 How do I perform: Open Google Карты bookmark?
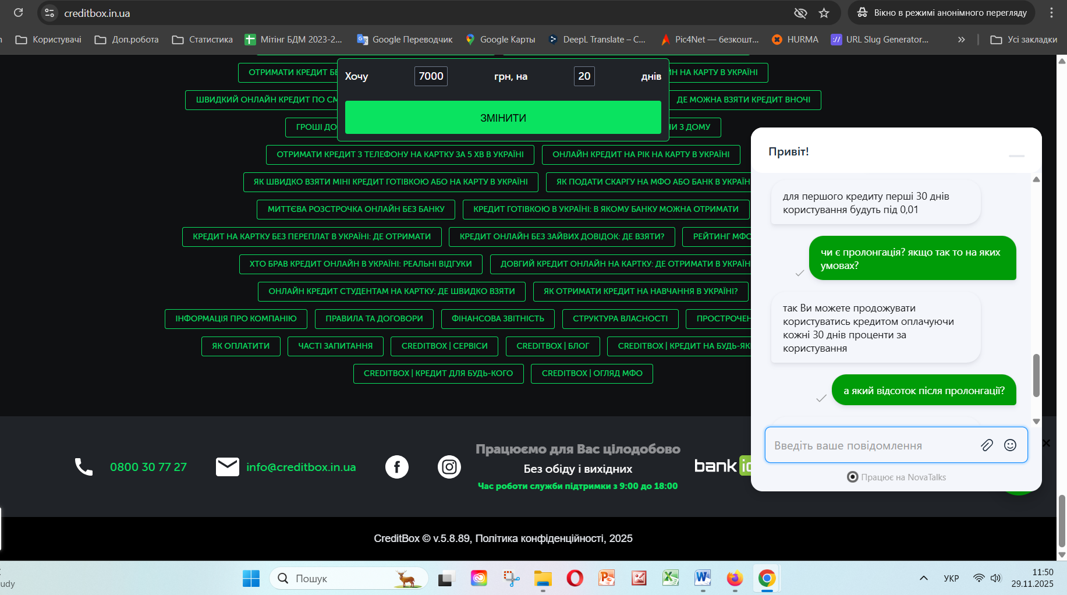click(500, 40)
